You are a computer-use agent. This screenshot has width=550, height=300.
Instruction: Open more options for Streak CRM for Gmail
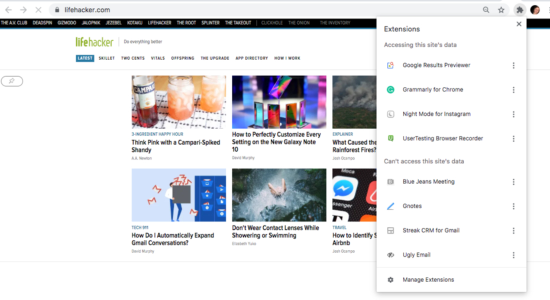(514, 231)
